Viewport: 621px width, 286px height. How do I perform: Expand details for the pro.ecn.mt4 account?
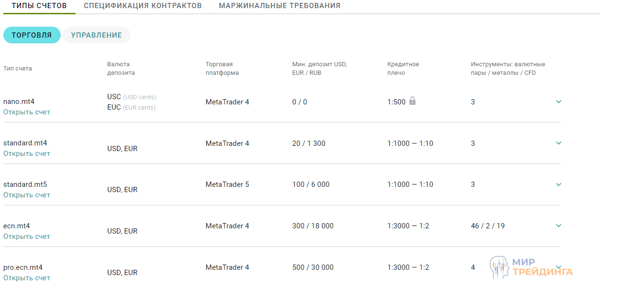pyautogui.click(x=558, y=267)
